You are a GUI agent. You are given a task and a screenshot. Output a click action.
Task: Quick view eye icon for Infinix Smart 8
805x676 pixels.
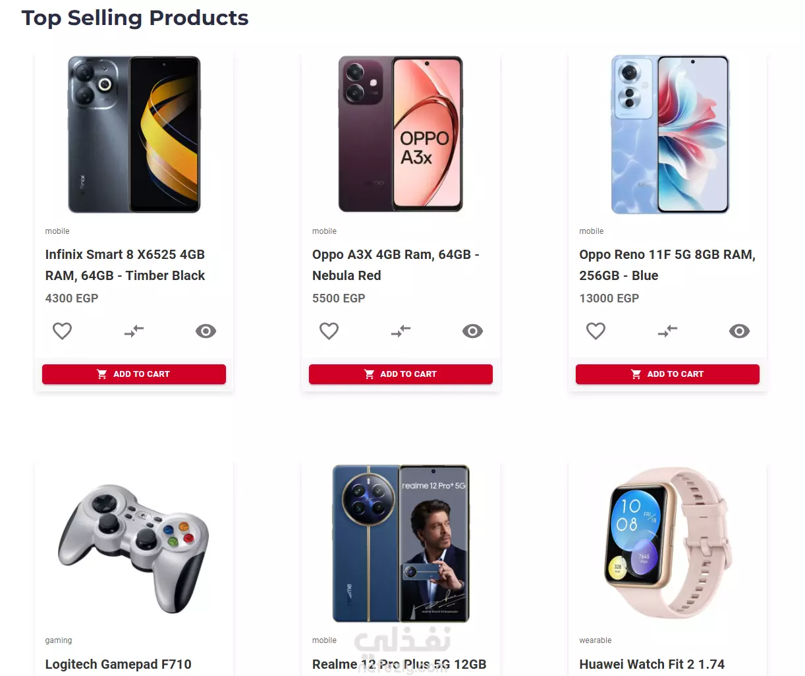[206, 331]
